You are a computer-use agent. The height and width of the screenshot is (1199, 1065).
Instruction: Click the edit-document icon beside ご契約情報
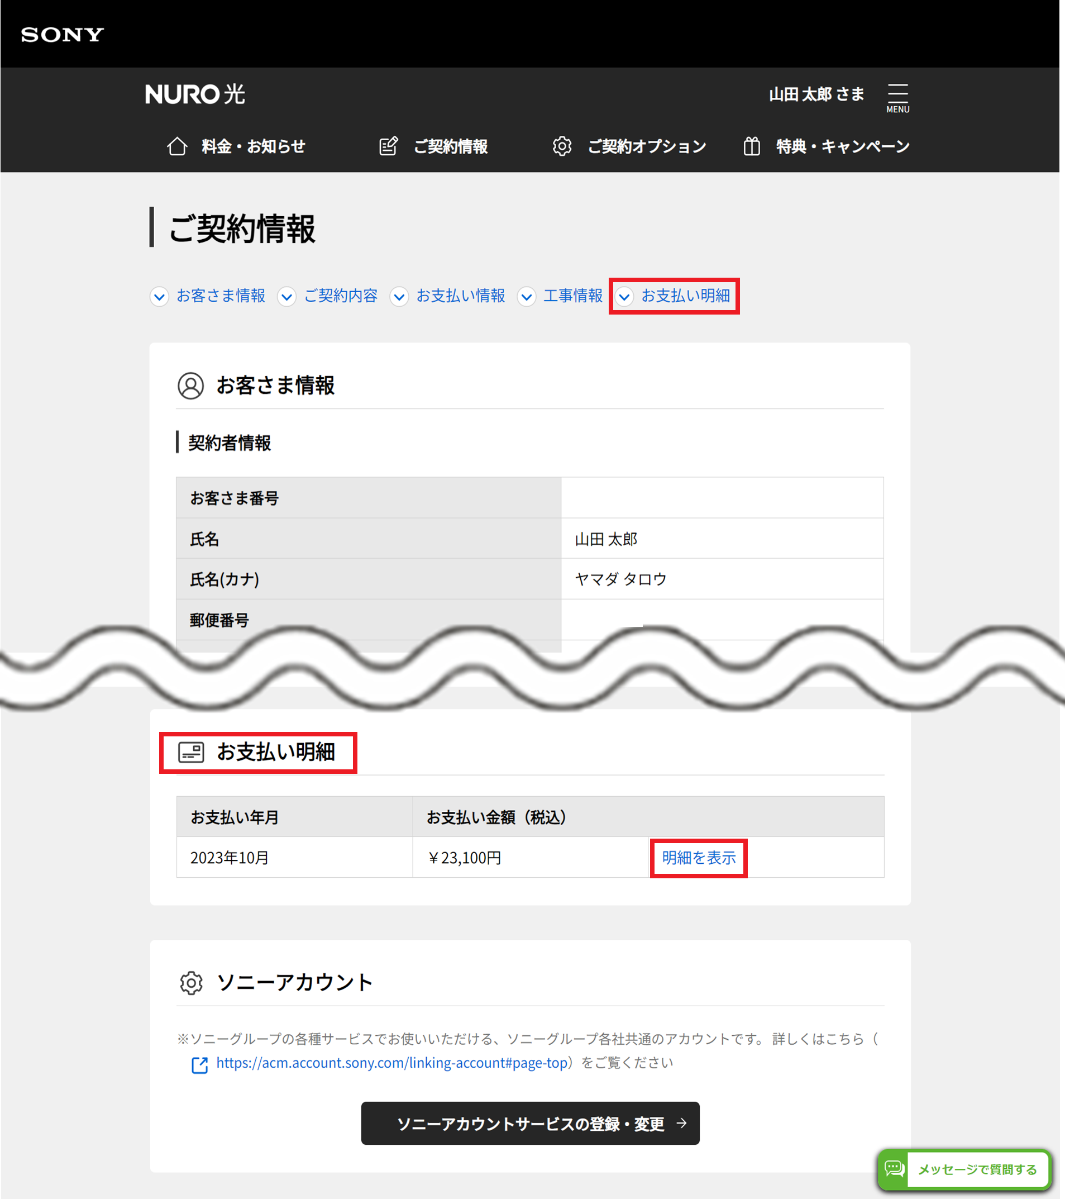pos(388,146)
